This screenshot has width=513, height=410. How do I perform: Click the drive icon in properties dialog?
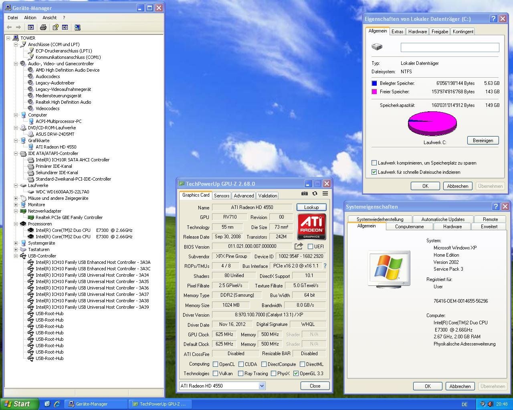coord(377,47)
